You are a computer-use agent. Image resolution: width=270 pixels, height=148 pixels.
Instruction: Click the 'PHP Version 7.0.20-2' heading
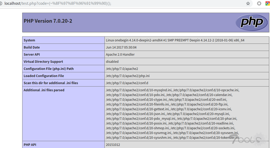(48, 21)
